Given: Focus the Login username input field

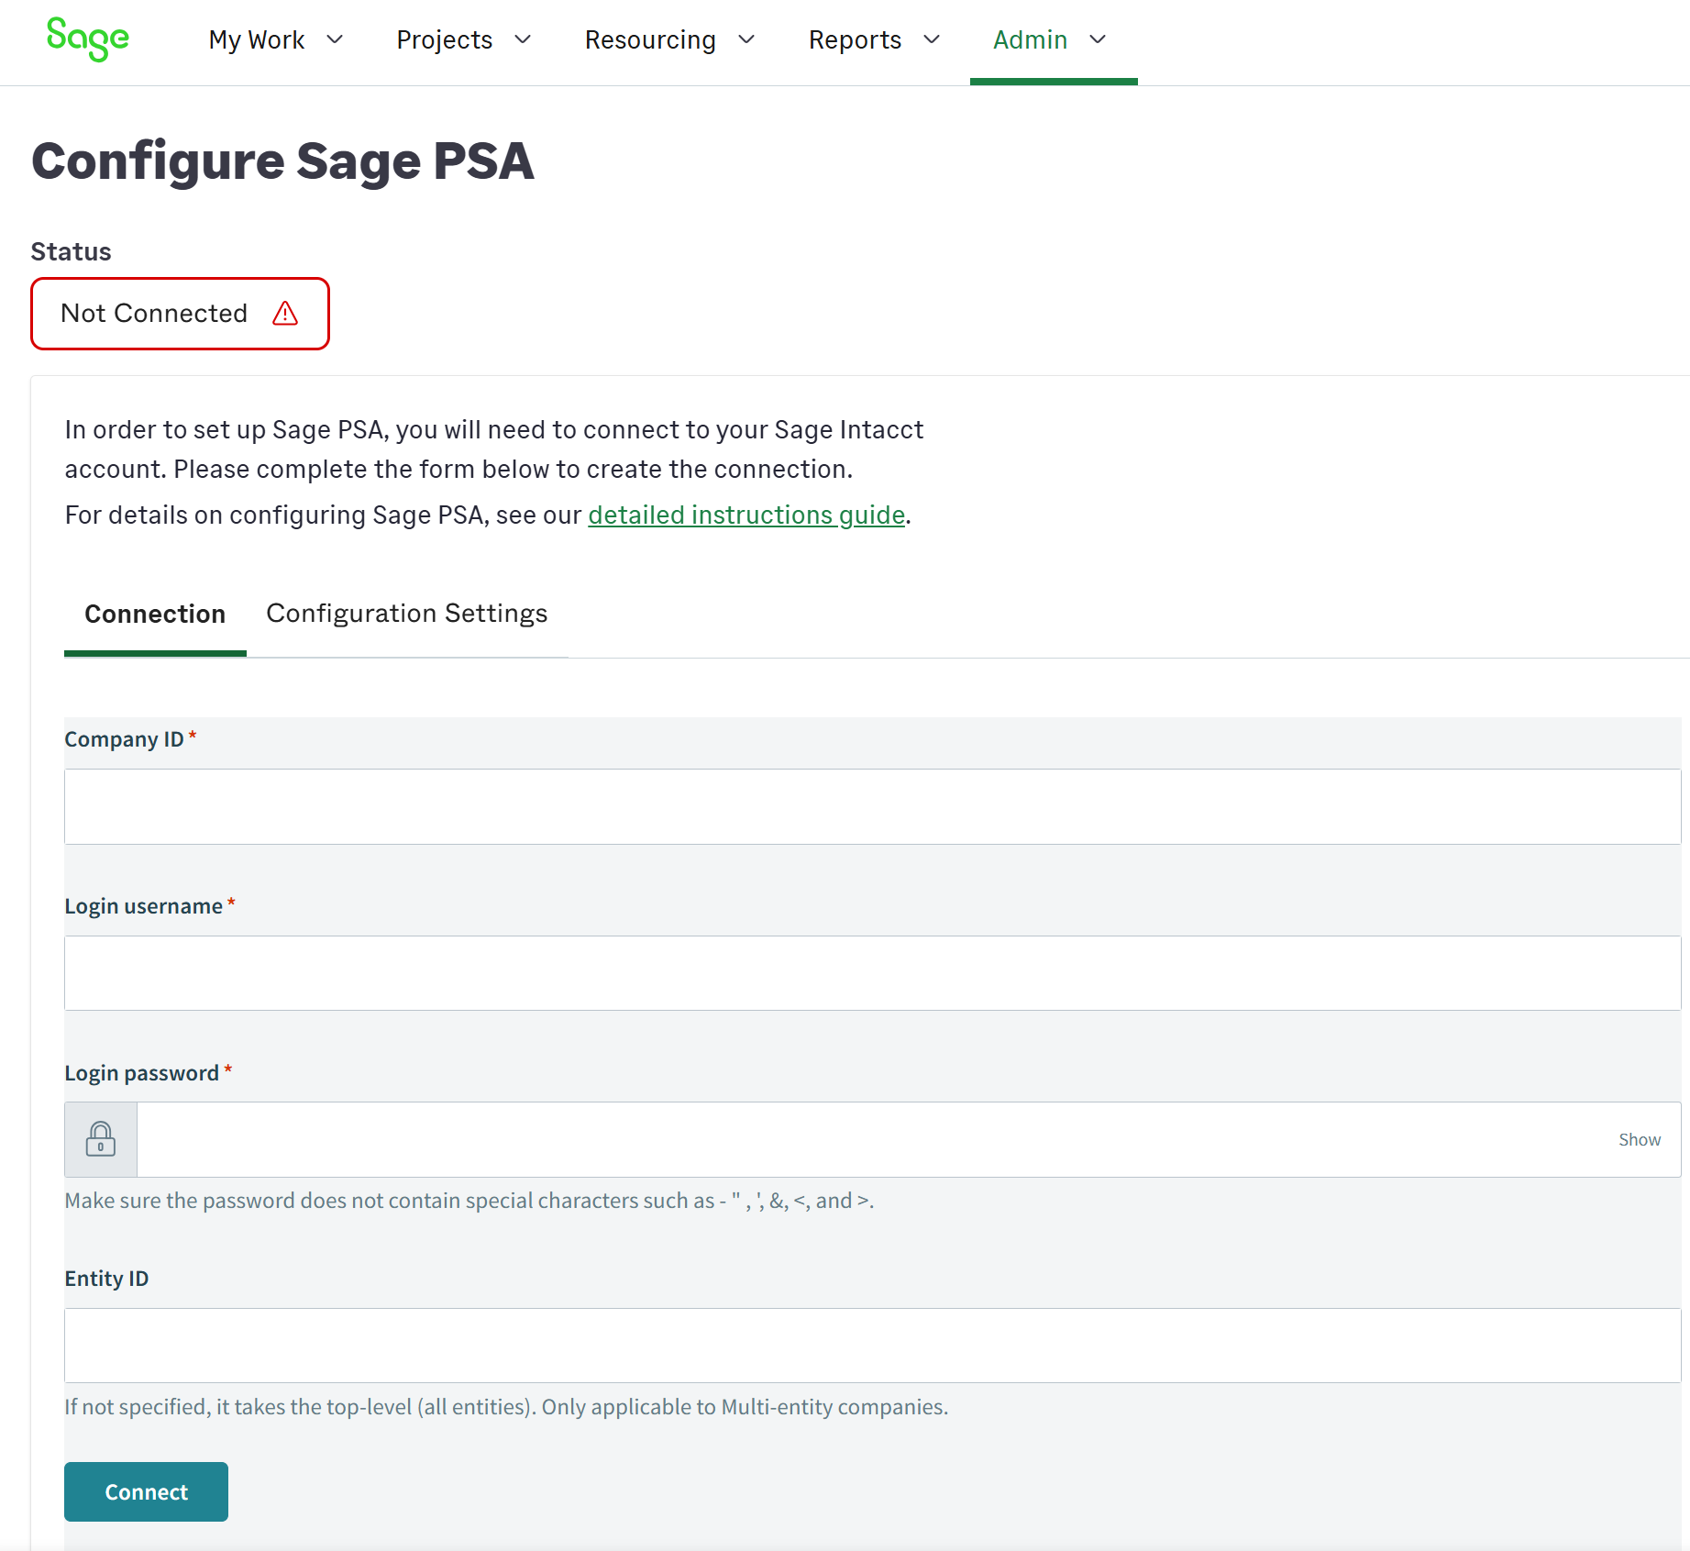Looking at the screenshot, I should 872,973.
